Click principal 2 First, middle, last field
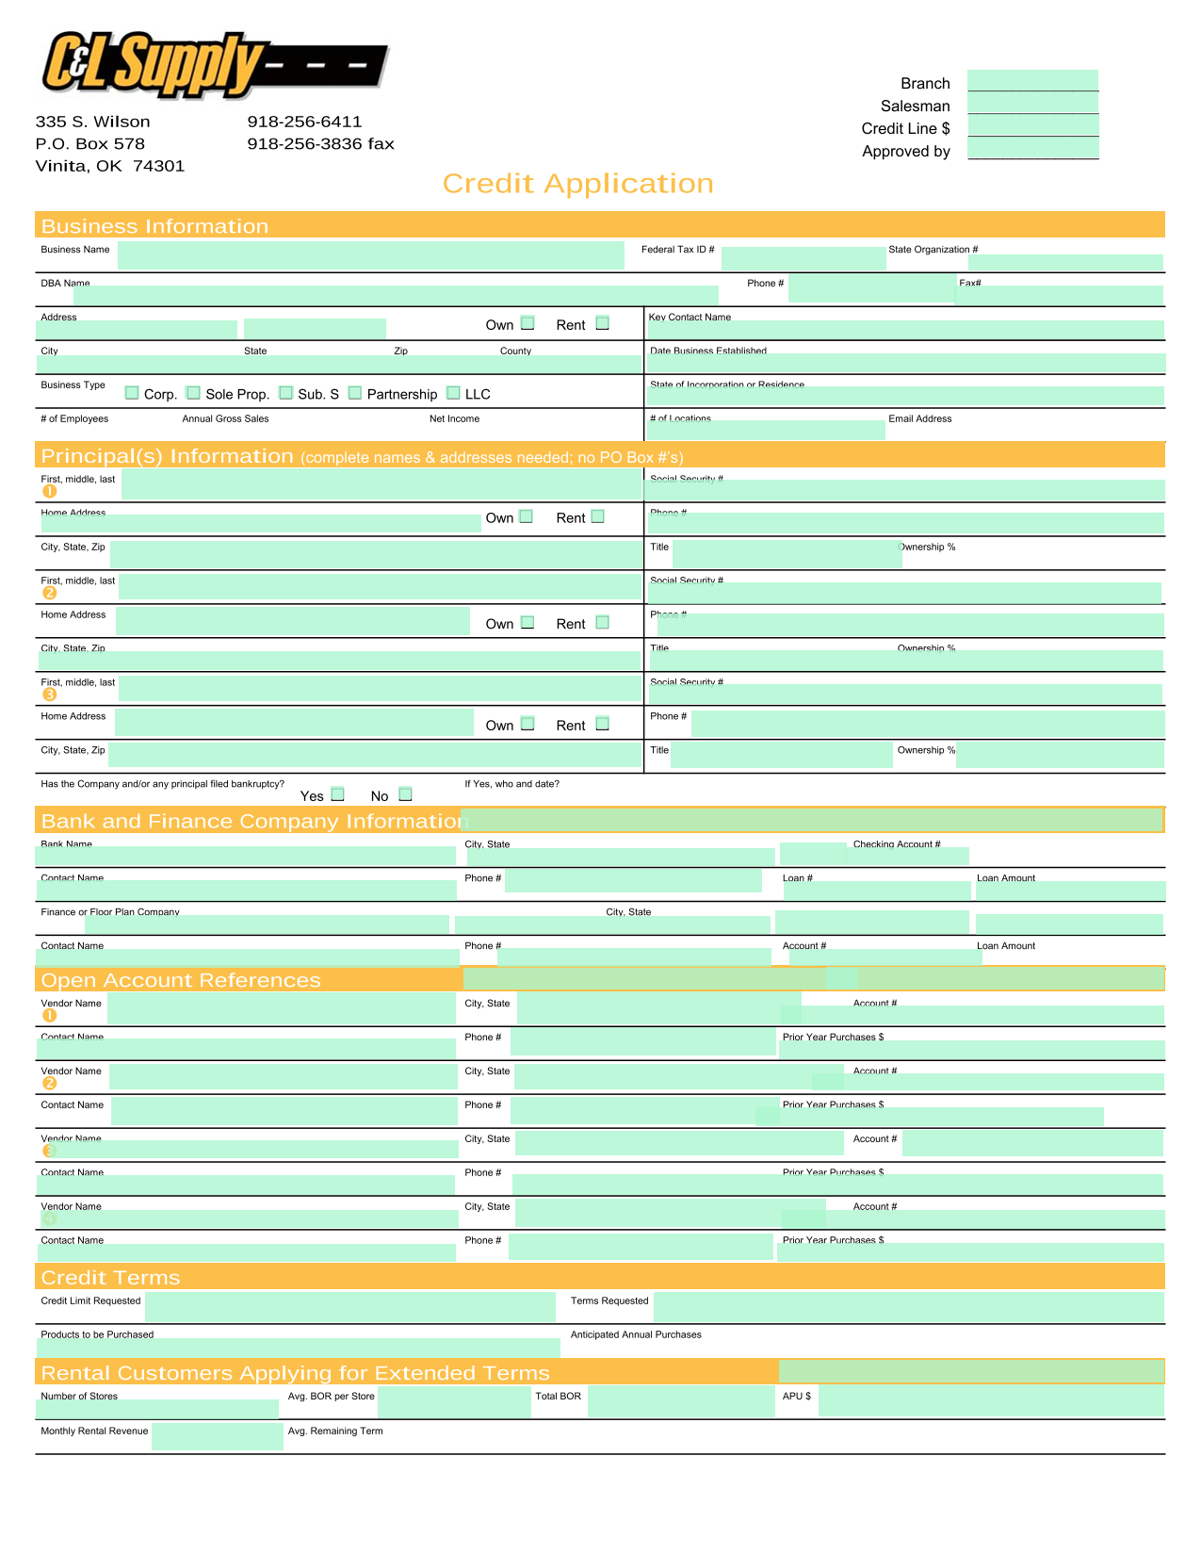1201x1554 pixels. click(x=381, y=587)
